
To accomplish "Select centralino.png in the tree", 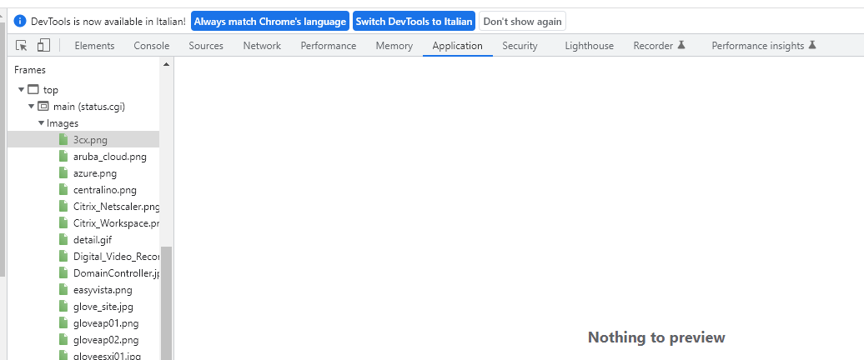I will [x=104, y=190].
